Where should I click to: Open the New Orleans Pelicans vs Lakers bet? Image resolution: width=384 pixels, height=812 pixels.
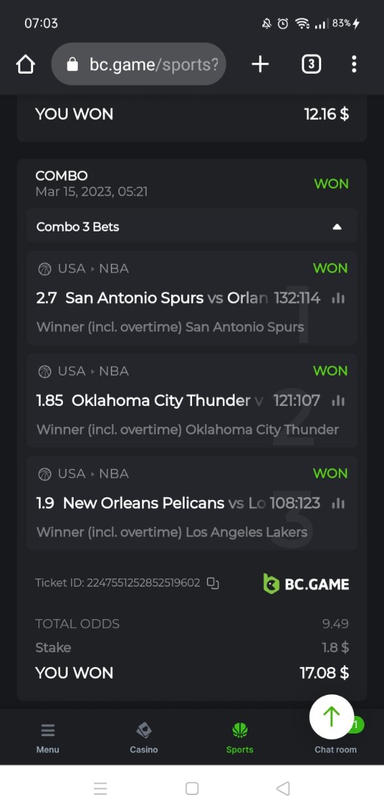pyautogui.click(x=192, y=503)
